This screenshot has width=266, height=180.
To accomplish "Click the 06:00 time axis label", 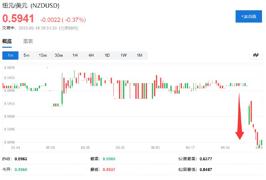I will click(x=155, y=148).
